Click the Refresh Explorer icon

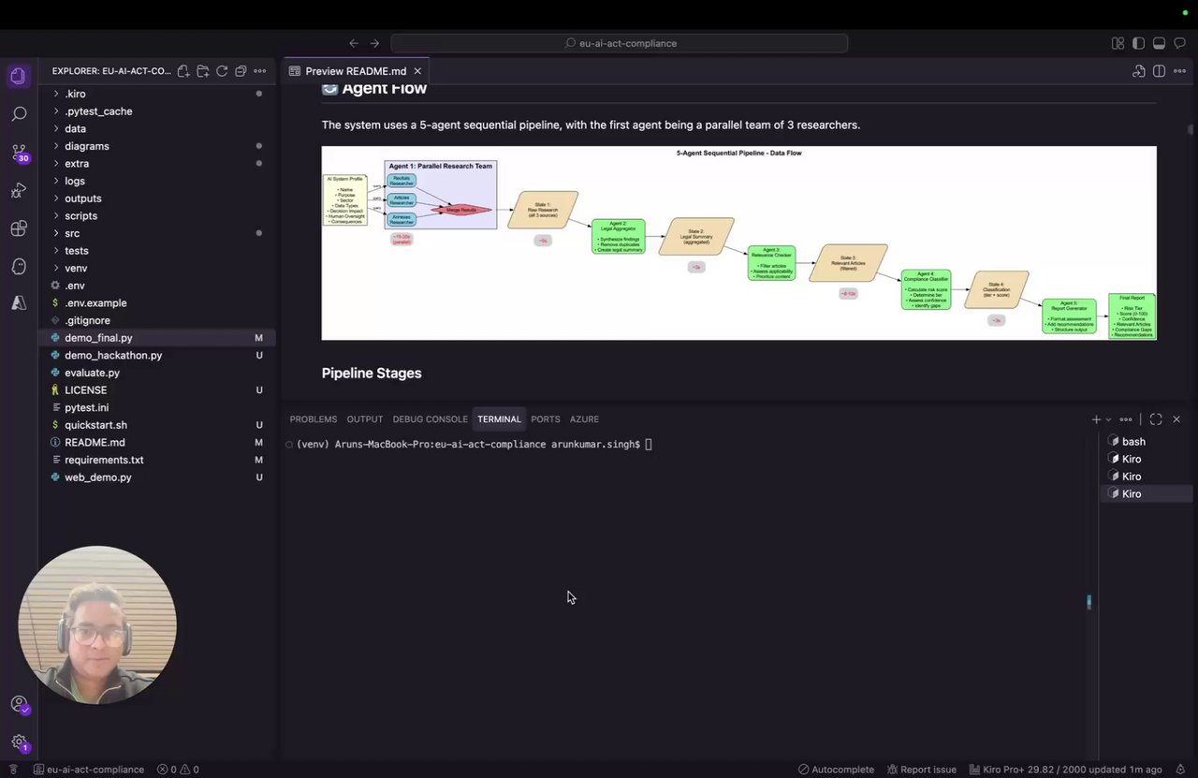[x=222, y=71]
